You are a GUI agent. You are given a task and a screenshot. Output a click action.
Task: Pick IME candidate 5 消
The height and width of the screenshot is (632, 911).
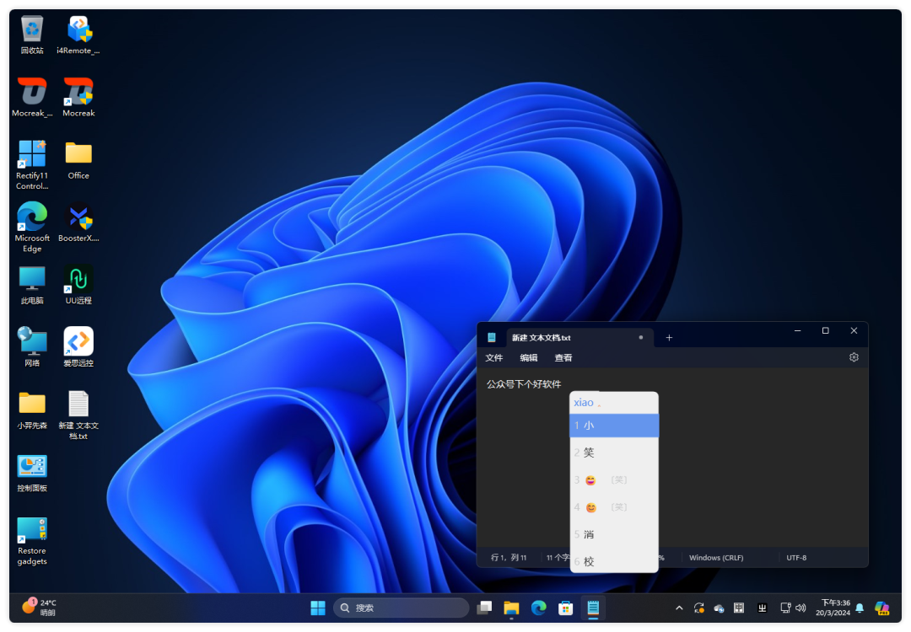click(613, 534)
